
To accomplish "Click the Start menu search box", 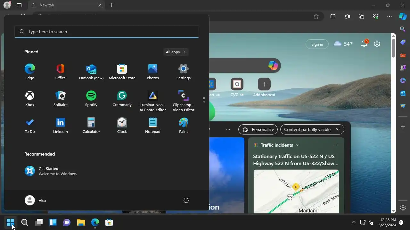I will tap(107, 32).
